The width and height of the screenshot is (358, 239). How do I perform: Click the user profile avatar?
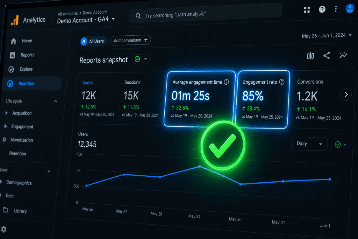[x=350, y=8]
